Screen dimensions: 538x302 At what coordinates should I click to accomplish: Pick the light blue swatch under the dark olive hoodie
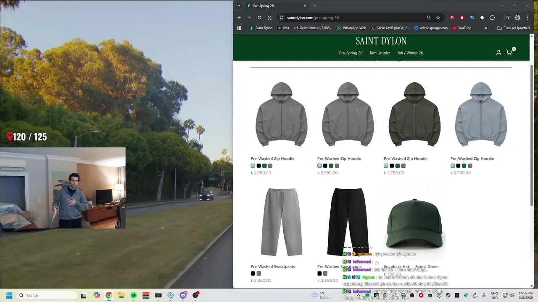(386, 166)
